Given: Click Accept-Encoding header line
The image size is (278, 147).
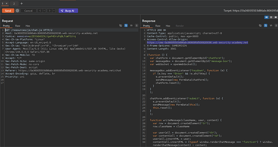Looking at the screenshot, I should point(30,74).
